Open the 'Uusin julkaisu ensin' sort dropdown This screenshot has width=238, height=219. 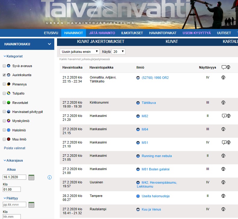(x=79, y=52)
